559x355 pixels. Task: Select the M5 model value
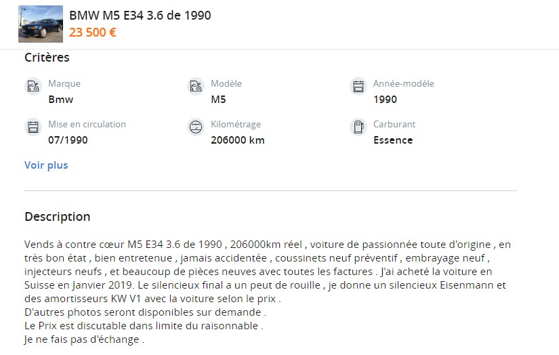coord(218,100)
